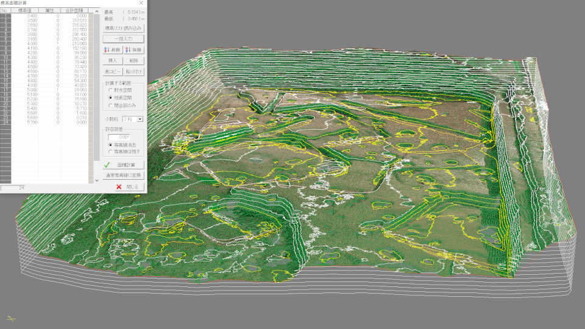This screenshot has width=585, height=329.
Task: Enable the 等高線消去 option
Action: (110, 145)
